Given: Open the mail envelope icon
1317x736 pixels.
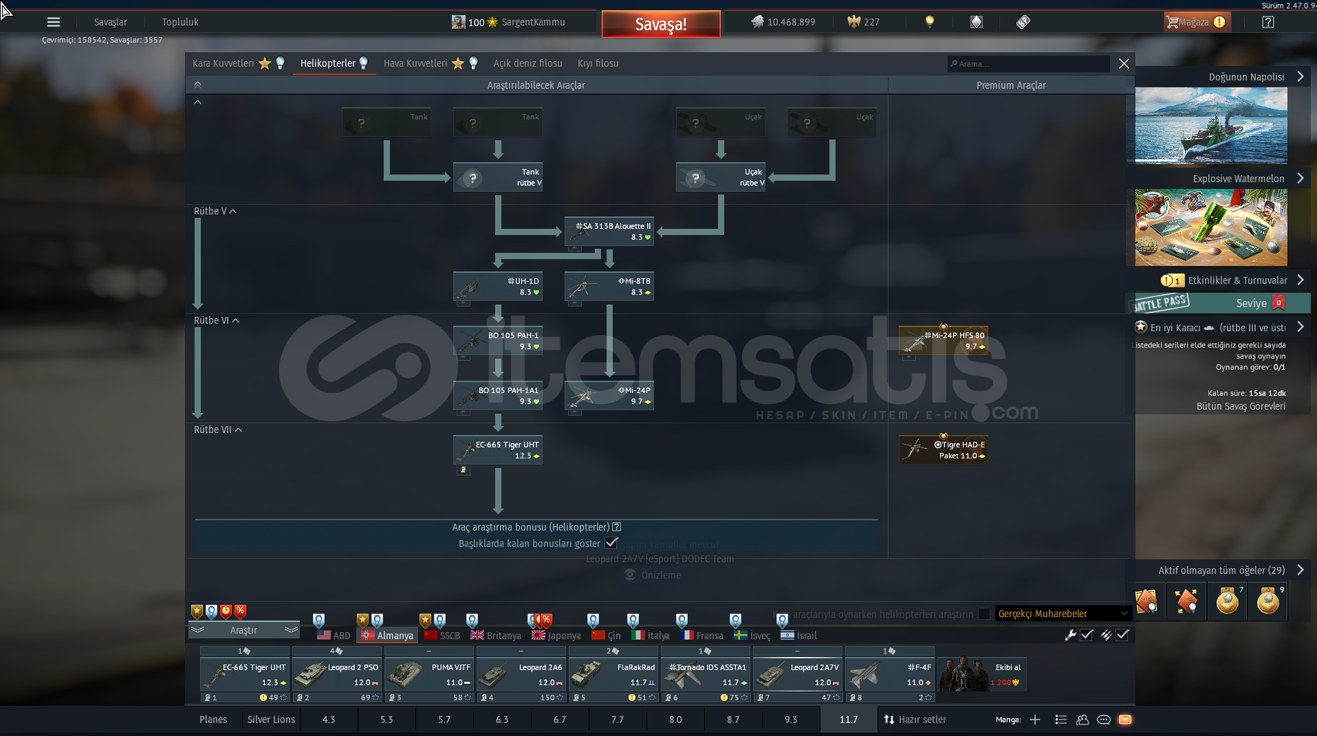Looking at the screenshot, I should click(x=1125, y=720).
